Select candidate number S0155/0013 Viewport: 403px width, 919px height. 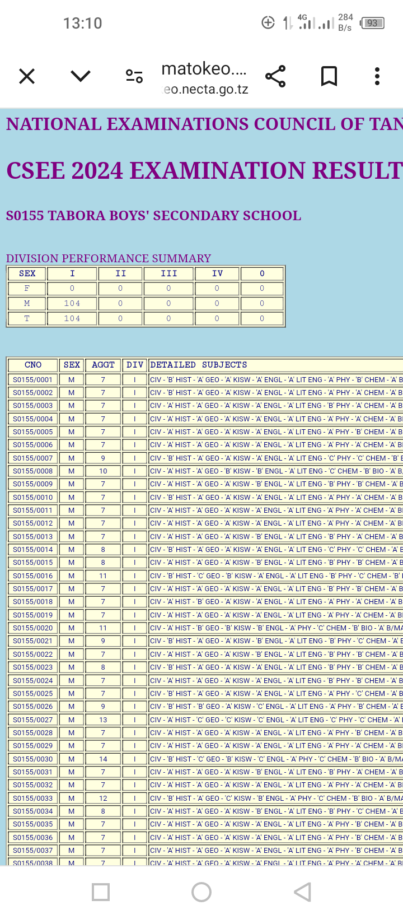pyautogui.click(x=33, y=536)
